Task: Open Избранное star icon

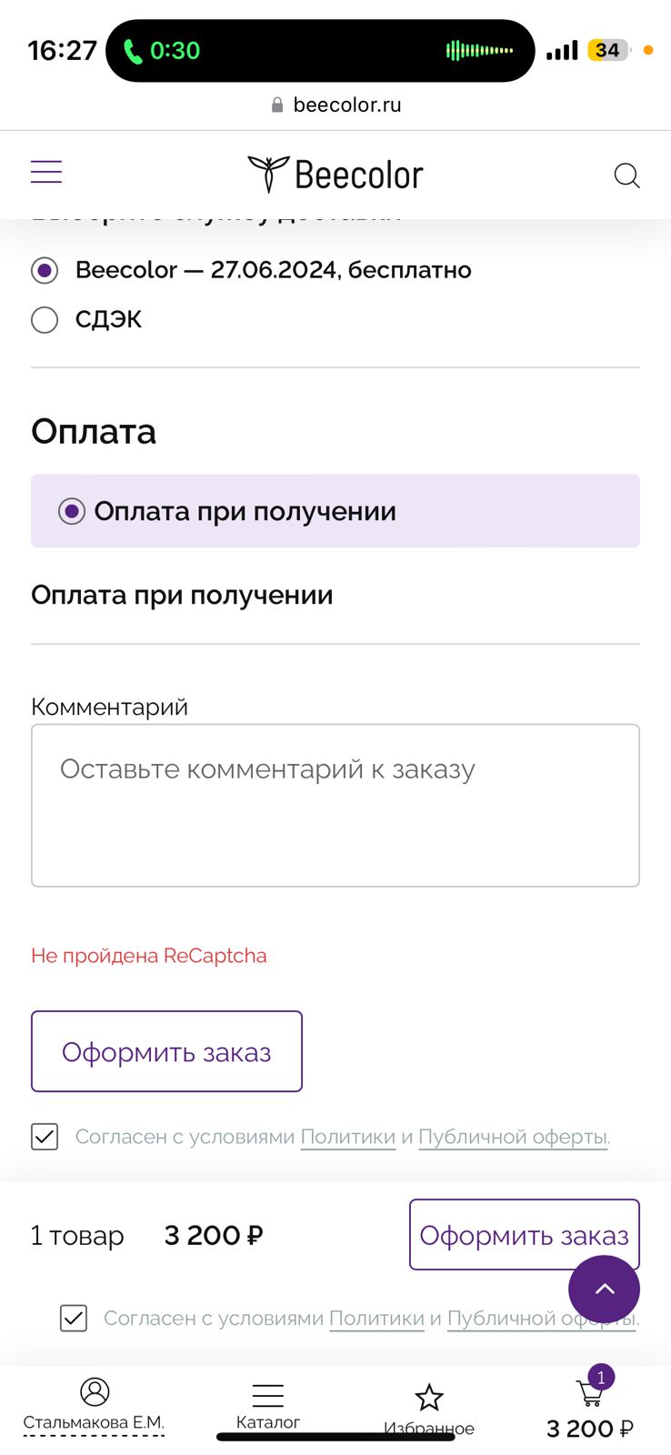Action: point(429,1398)
